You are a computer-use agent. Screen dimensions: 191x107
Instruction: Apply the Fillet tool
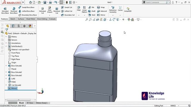coord(79,9)
